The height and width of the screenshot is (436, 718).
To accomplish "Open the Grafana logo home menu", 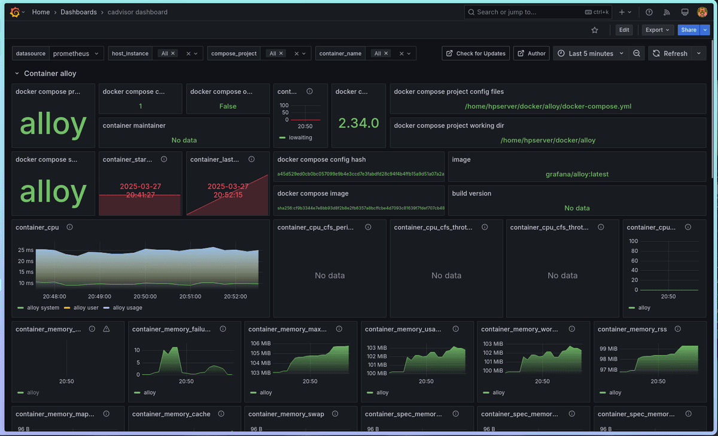I will pos(15,12).
